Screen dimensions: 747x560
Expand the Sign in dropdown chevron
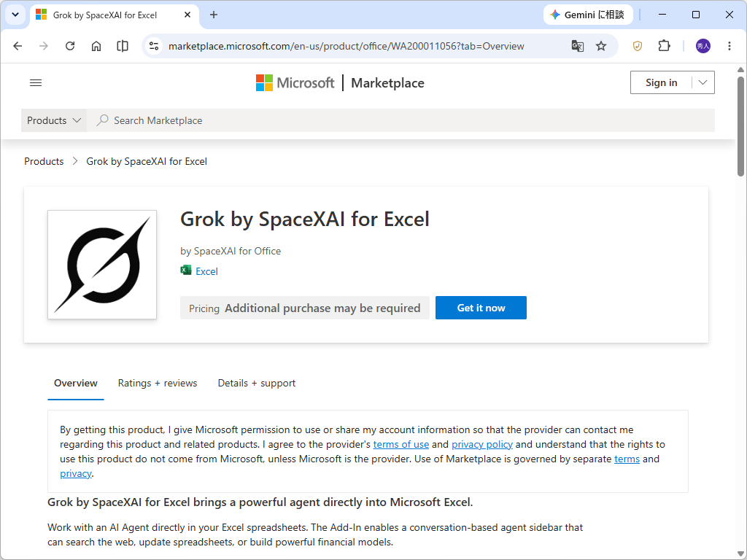[x=703, y=82]
